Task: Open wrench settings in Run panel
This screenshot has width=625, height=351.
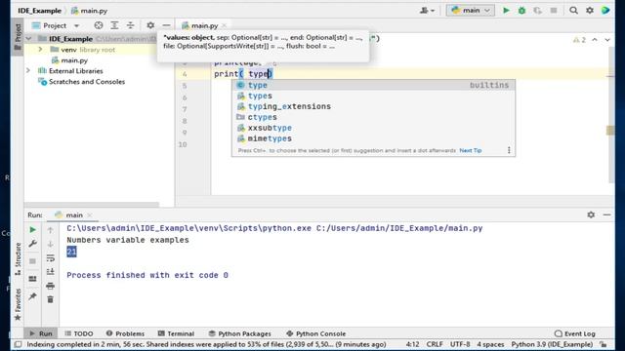Action: [x=32, y=244]
